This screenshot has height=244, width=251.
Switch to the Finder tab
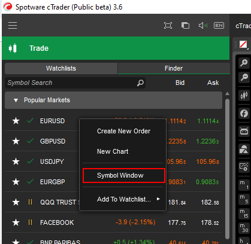[x=174, y=68]
